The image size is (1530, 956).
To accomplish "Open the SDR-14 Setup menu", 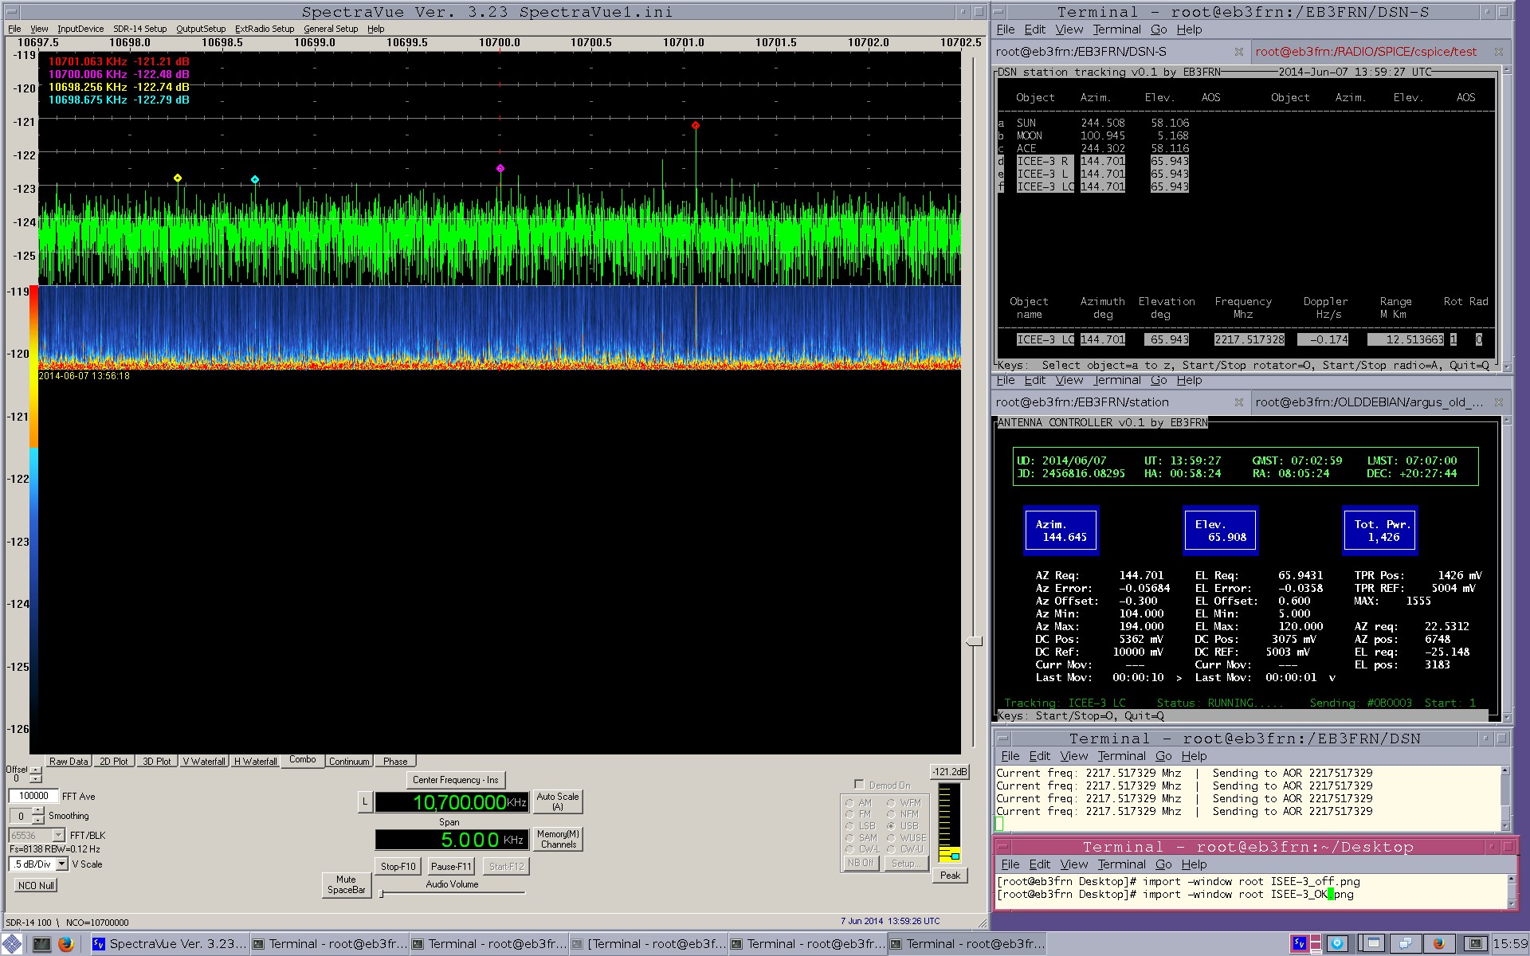I will (139, 29).
